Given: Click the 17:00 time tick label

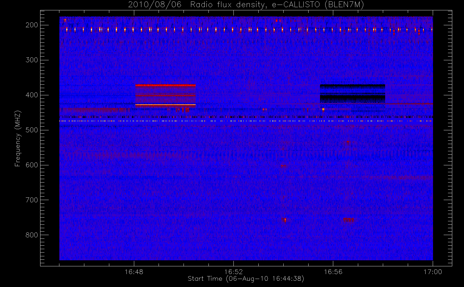Looking at the screenshot, I should click(x=433, y=272).
